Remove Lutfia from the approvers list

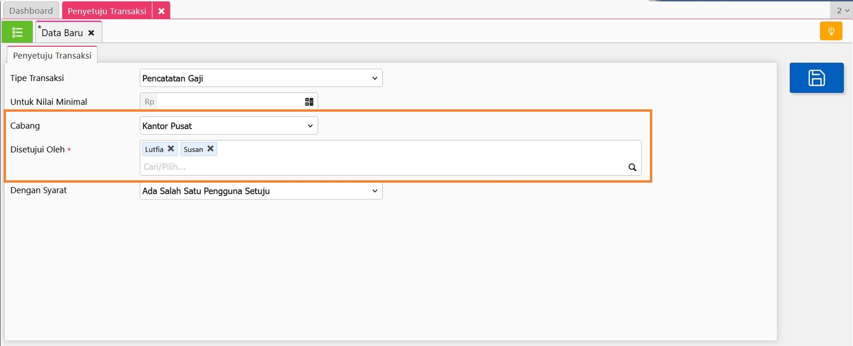coord(171,149)
